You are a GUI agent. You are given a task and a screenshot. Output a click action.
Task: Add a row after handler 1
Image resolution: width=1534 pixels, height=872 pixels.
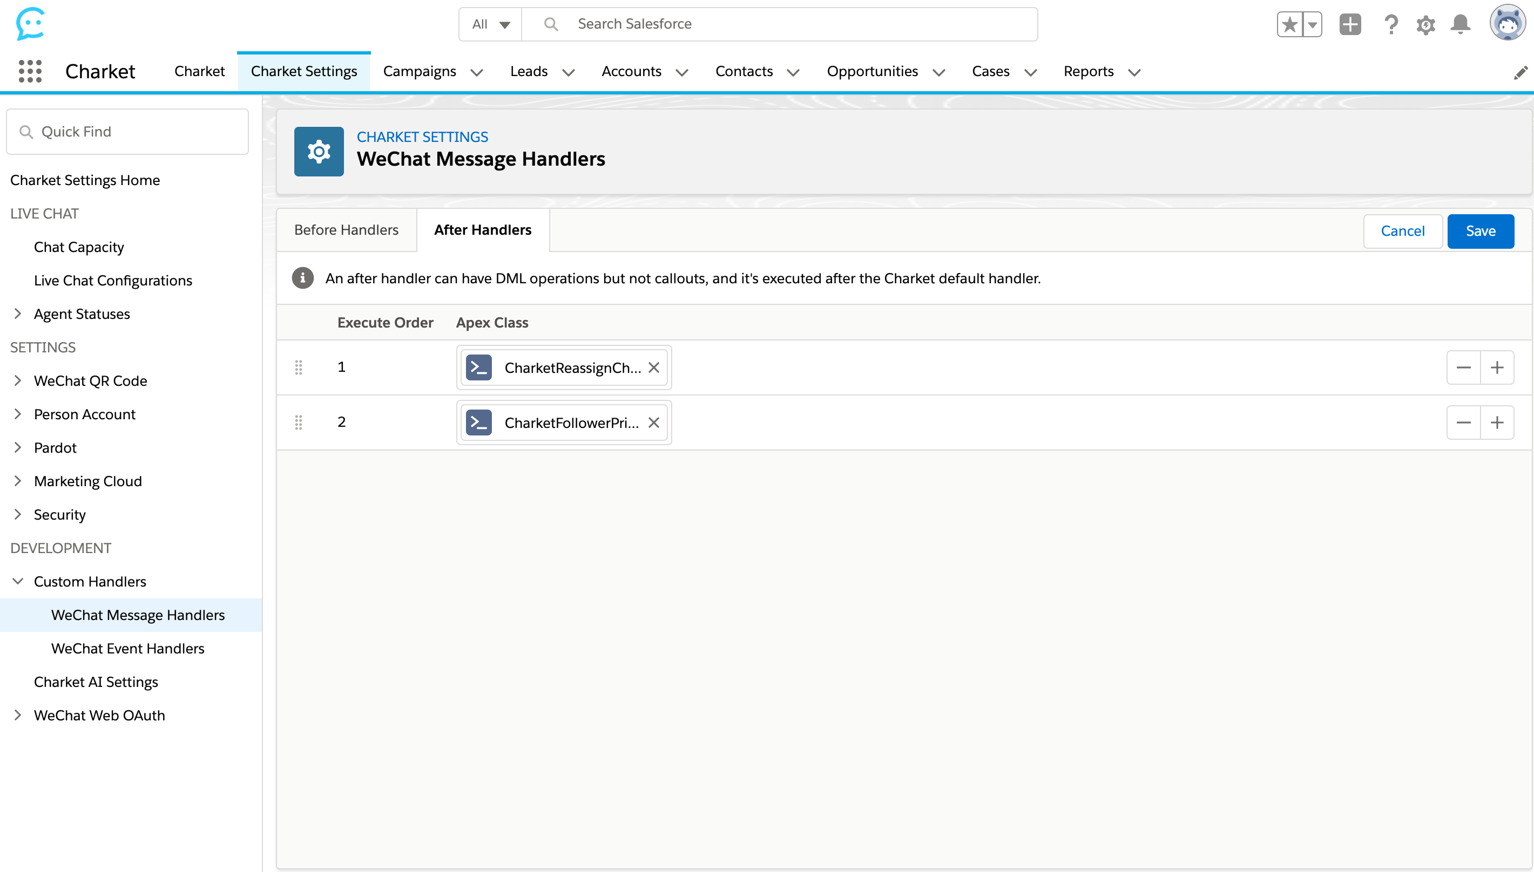(1497, 367)
